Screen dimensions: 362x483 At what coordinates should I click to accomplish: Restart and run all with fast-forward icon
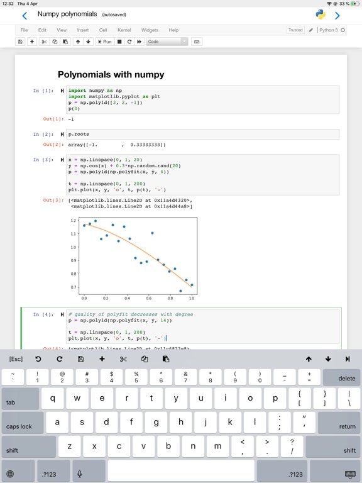[x=139, y=42]
